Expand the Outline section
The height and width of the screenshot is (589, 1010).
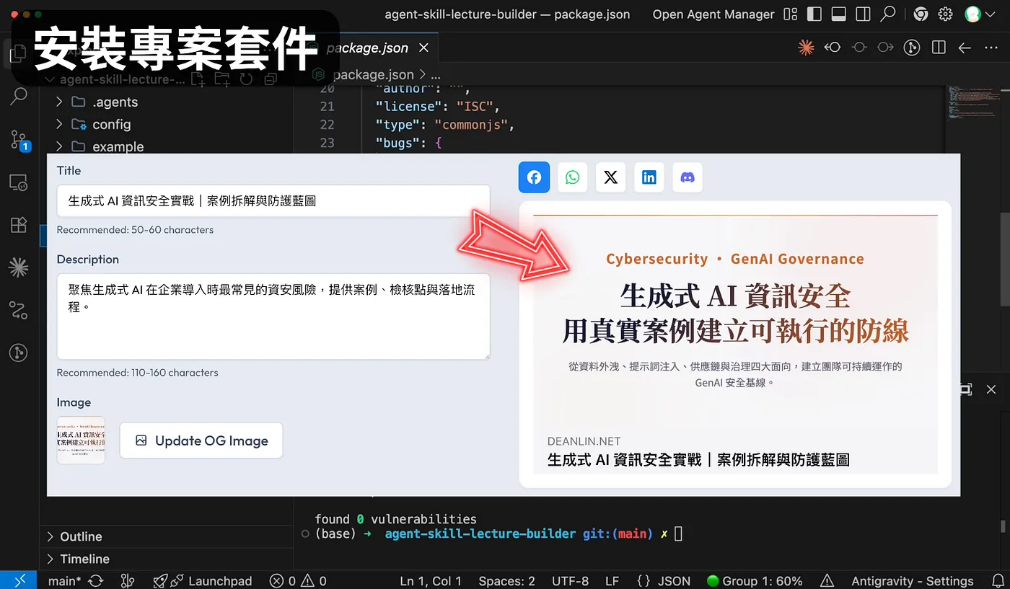[166, 536]
